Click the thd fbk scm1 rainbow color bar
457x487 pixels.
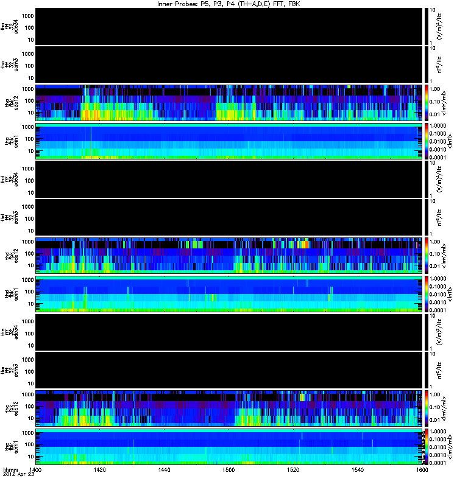pos(426,294)
